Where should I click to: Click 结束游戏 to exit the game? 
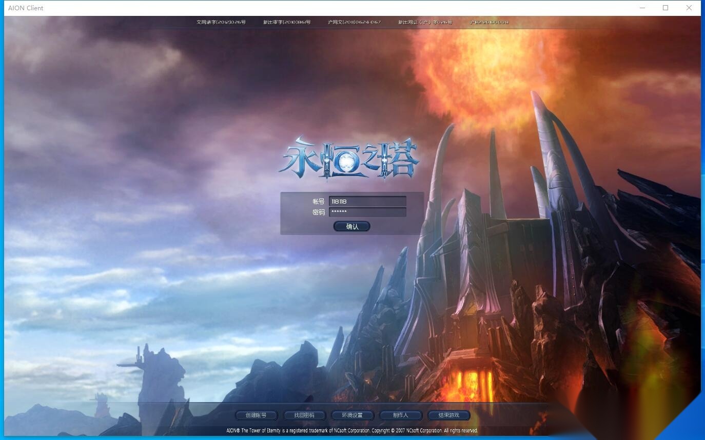(x=449, y=415)
